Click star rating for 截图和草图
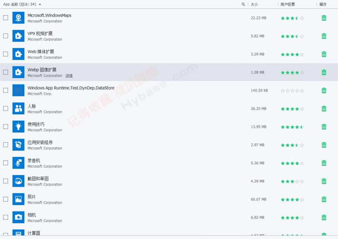Viewport: 338px width, 239px height. click(292, 182)
